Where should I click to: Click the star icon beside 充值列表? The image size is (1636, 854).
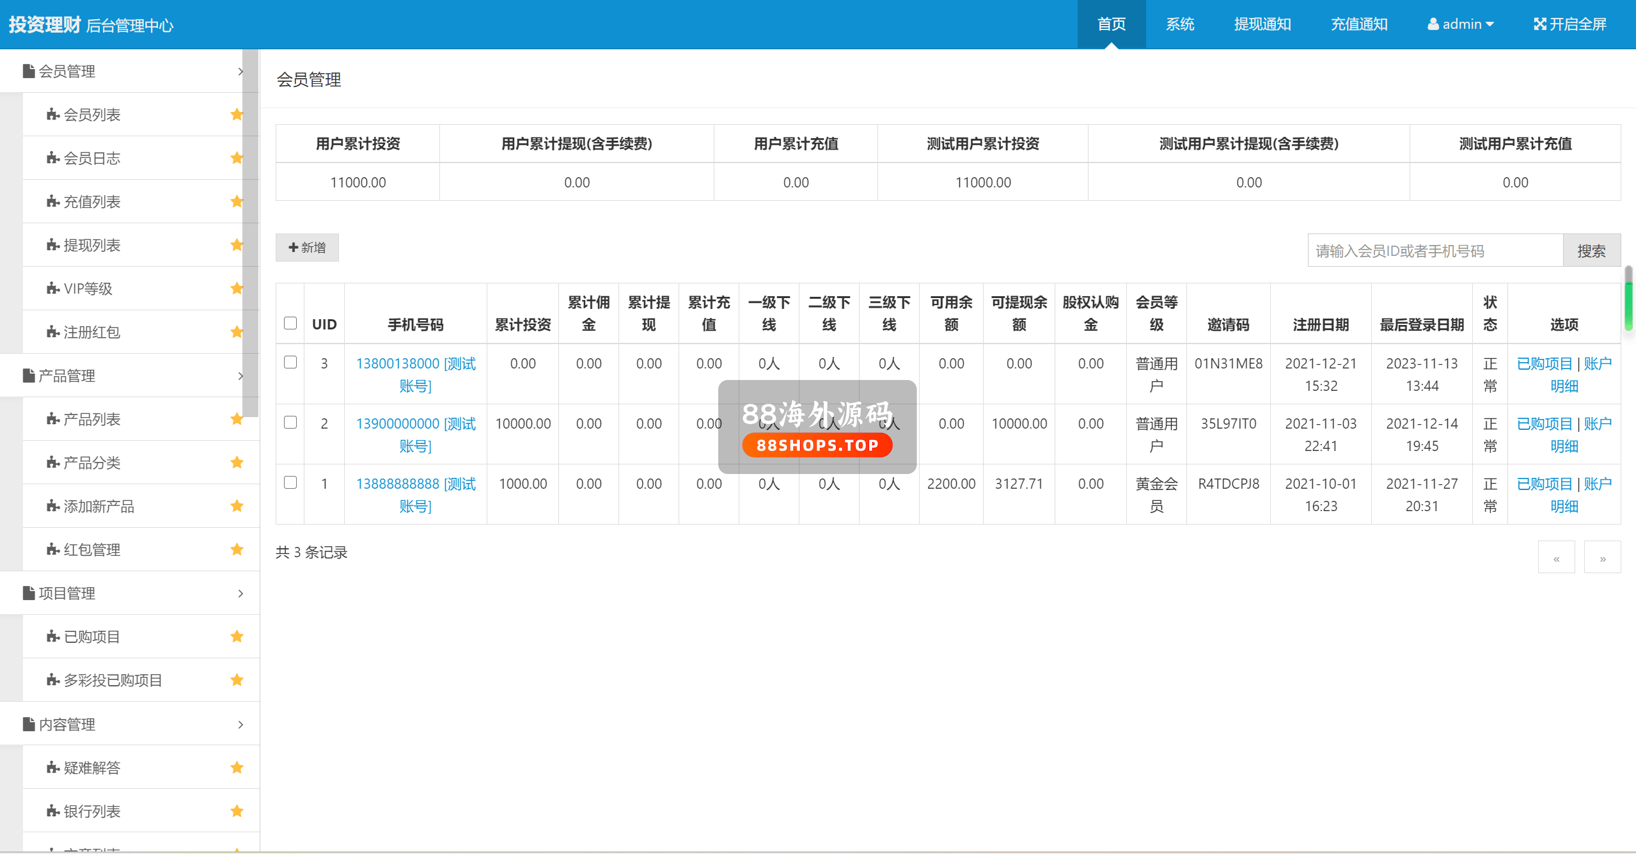[237, 202]
